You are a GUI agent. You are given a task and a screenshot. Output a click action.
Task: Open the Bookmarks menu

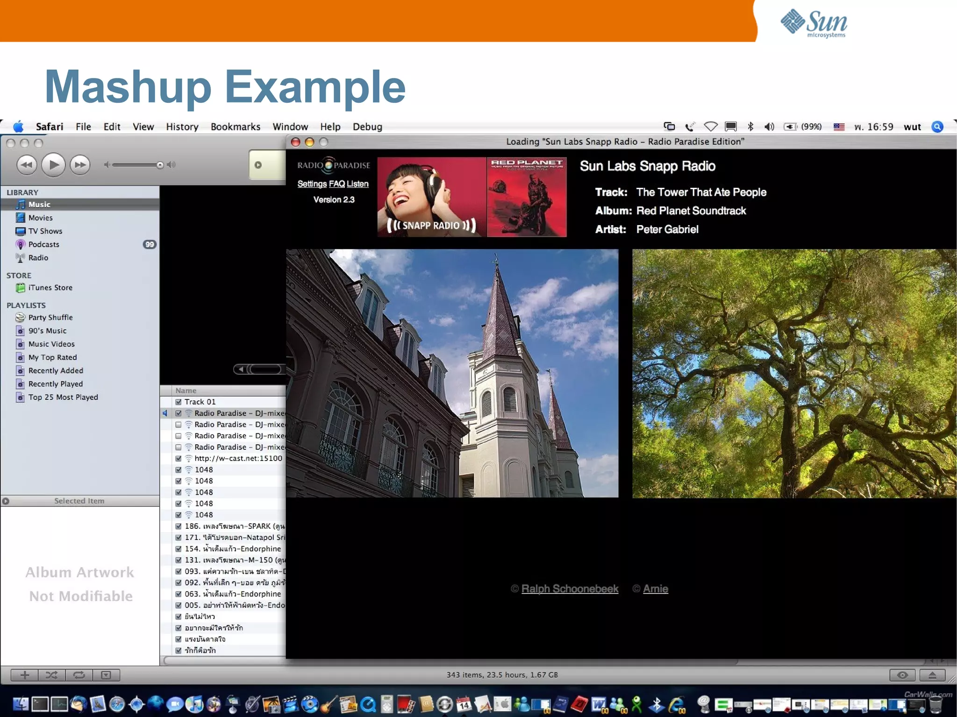236,127
